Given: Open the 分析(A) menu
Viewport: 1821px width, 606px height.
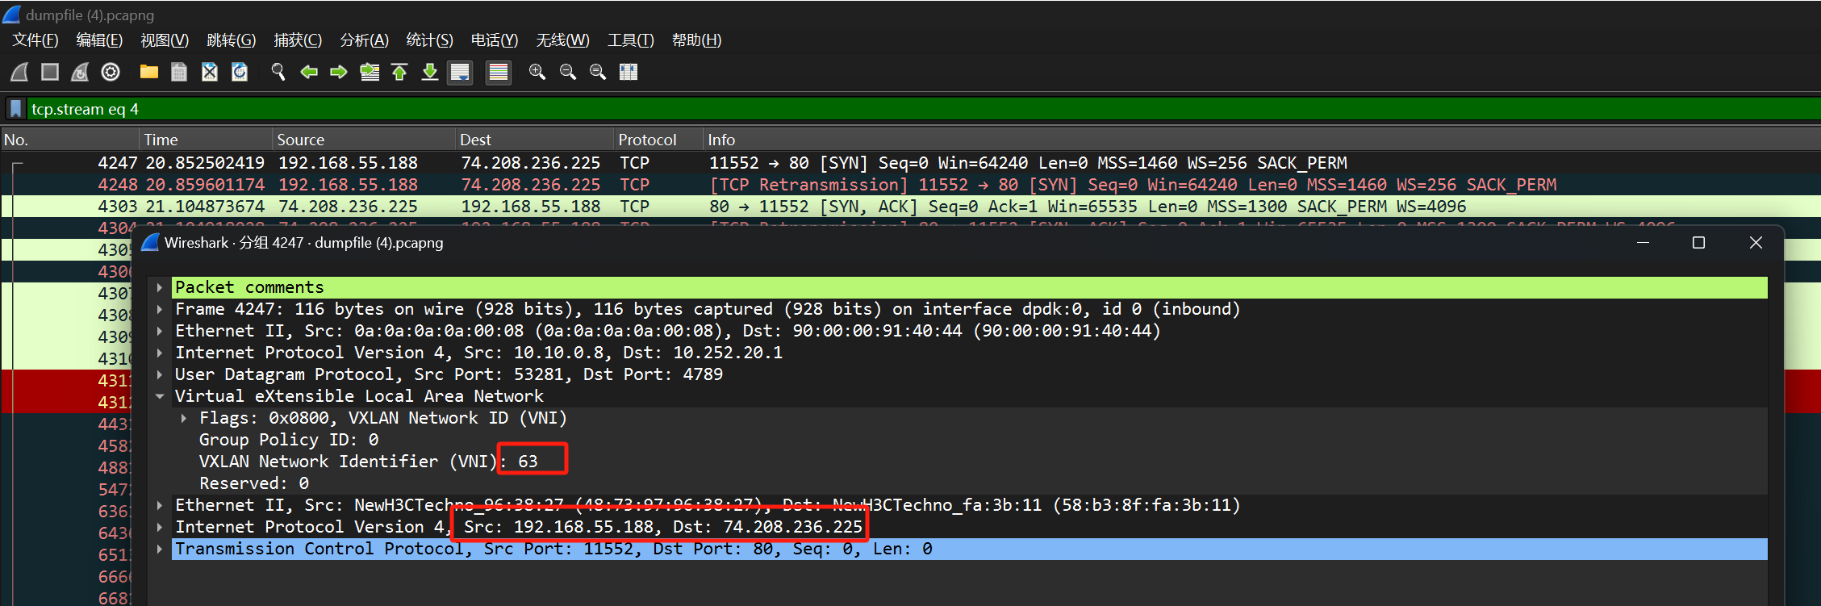Looking at the screenshot, I should click(x=364, y=40).
